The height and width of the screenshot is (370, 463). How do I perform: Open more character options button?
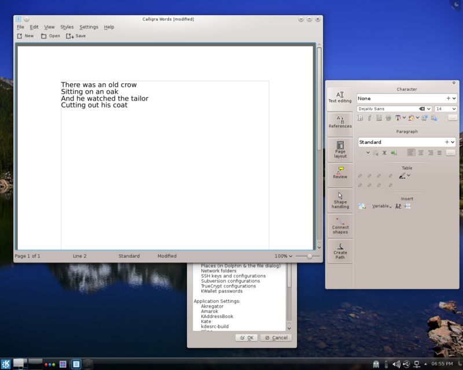[453, 118]
